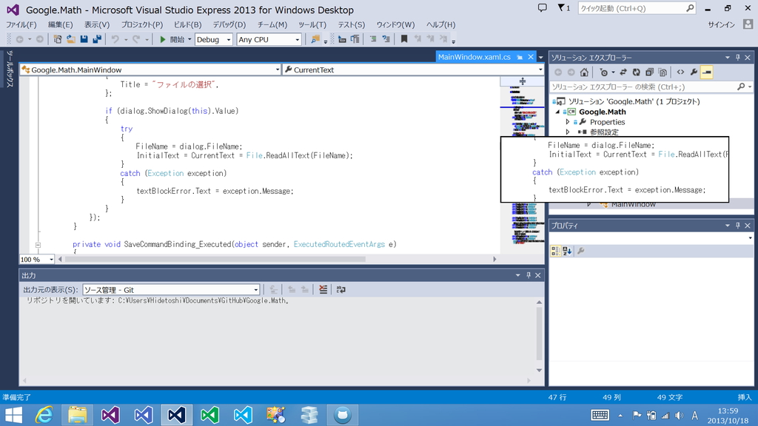Image resolution: width=758 pixels, height=426 pixels.
Task: Collapse the SaveCommandBinding_Executed method outline
Action: (x=38, y=244)
